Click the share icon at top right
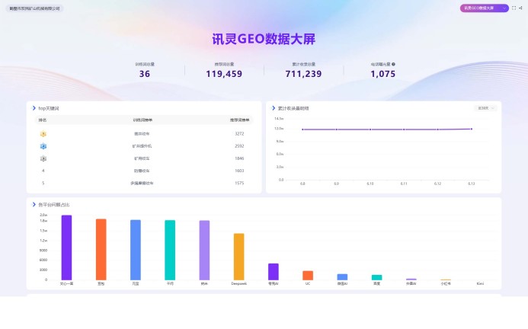The image size is (528, 329). click(x=520, y=8)
